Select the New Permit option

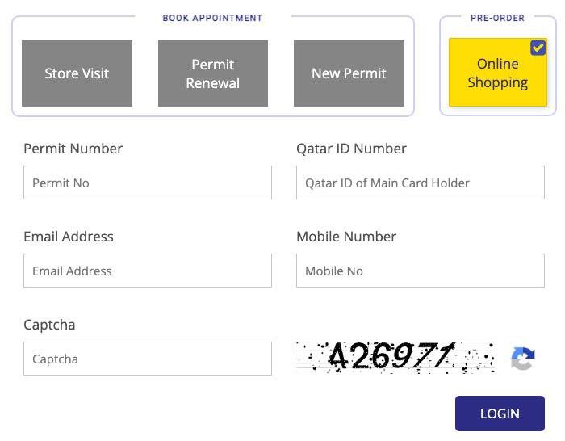pos(349,73)
